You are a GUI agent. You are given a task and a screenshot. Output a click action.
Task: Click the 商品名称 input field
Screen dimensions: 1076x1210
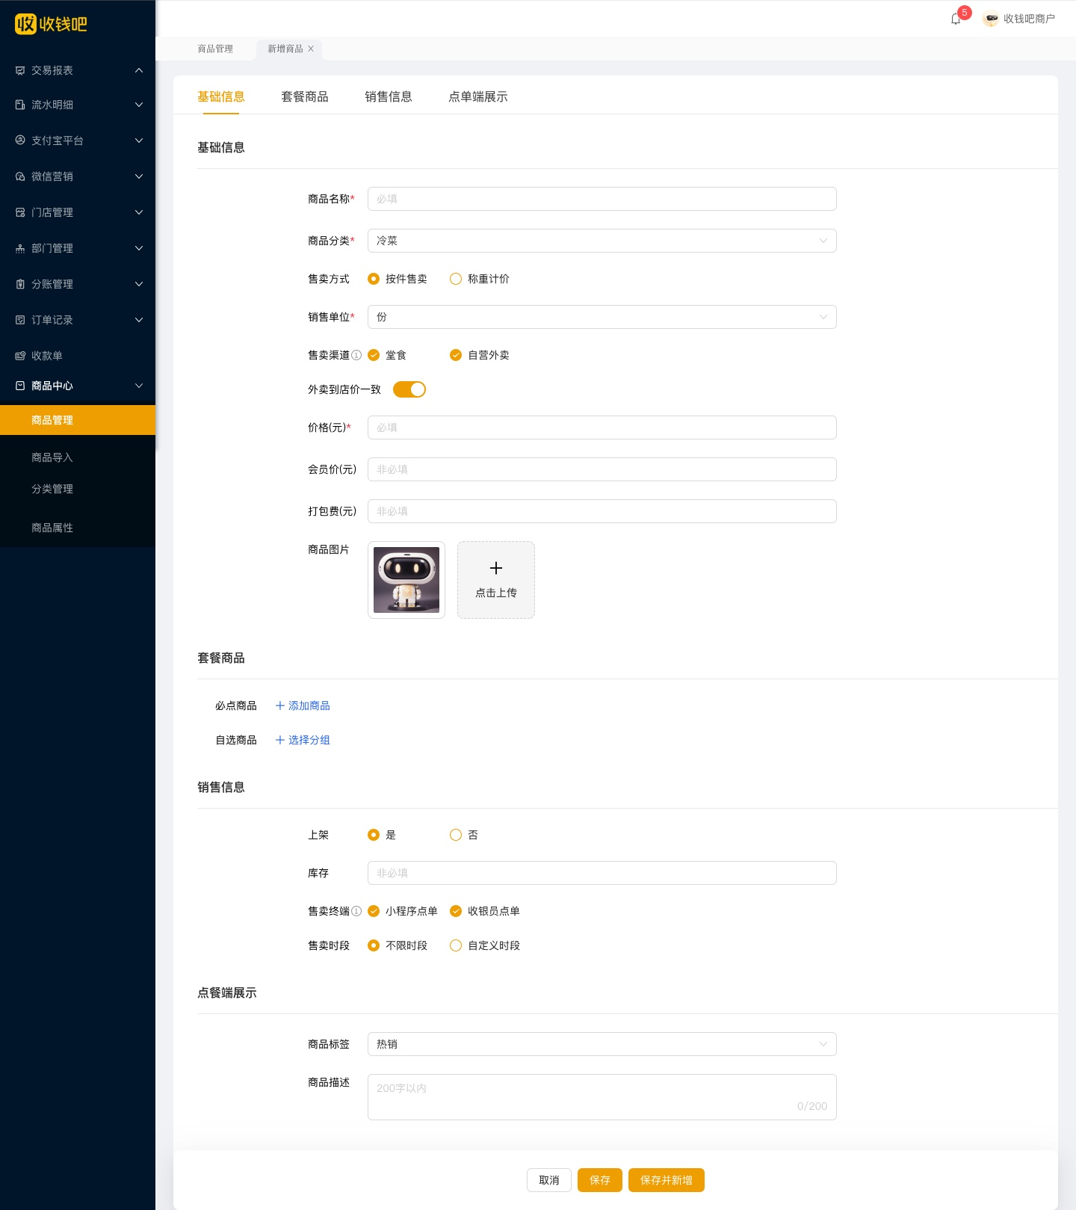click(602, 199)
